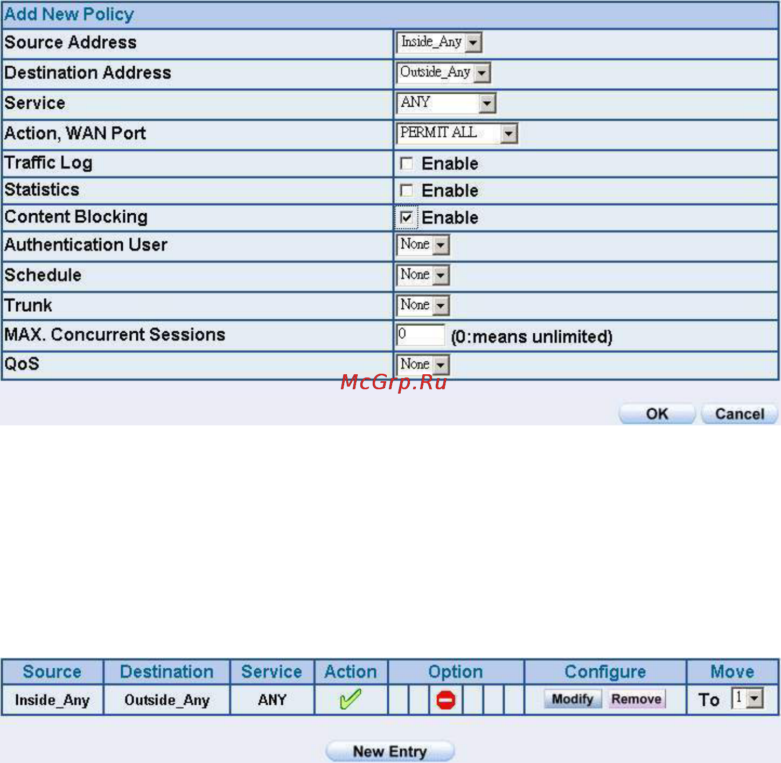Uncheck the Content Blocking Enable checkbox
781x763 pixels.
pyautogui.click(x=407, y=218)
